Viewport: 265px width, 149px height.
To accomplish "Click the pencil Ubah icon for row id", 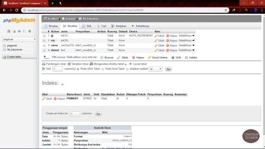I will click(x=156, y=36).
